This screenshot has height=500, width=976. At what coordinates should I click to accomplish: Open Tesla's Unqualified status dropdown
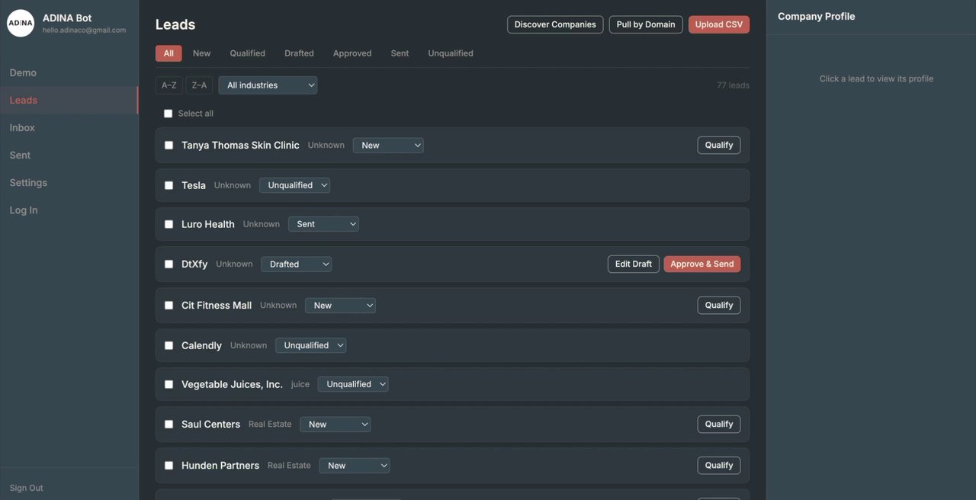(x=294, y=185)
